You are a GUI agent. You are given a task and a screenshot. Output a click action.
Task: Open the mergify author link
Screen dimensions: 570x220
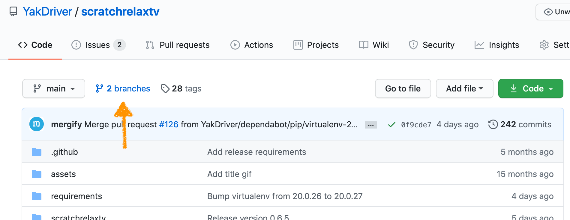[x=66, y=124]
